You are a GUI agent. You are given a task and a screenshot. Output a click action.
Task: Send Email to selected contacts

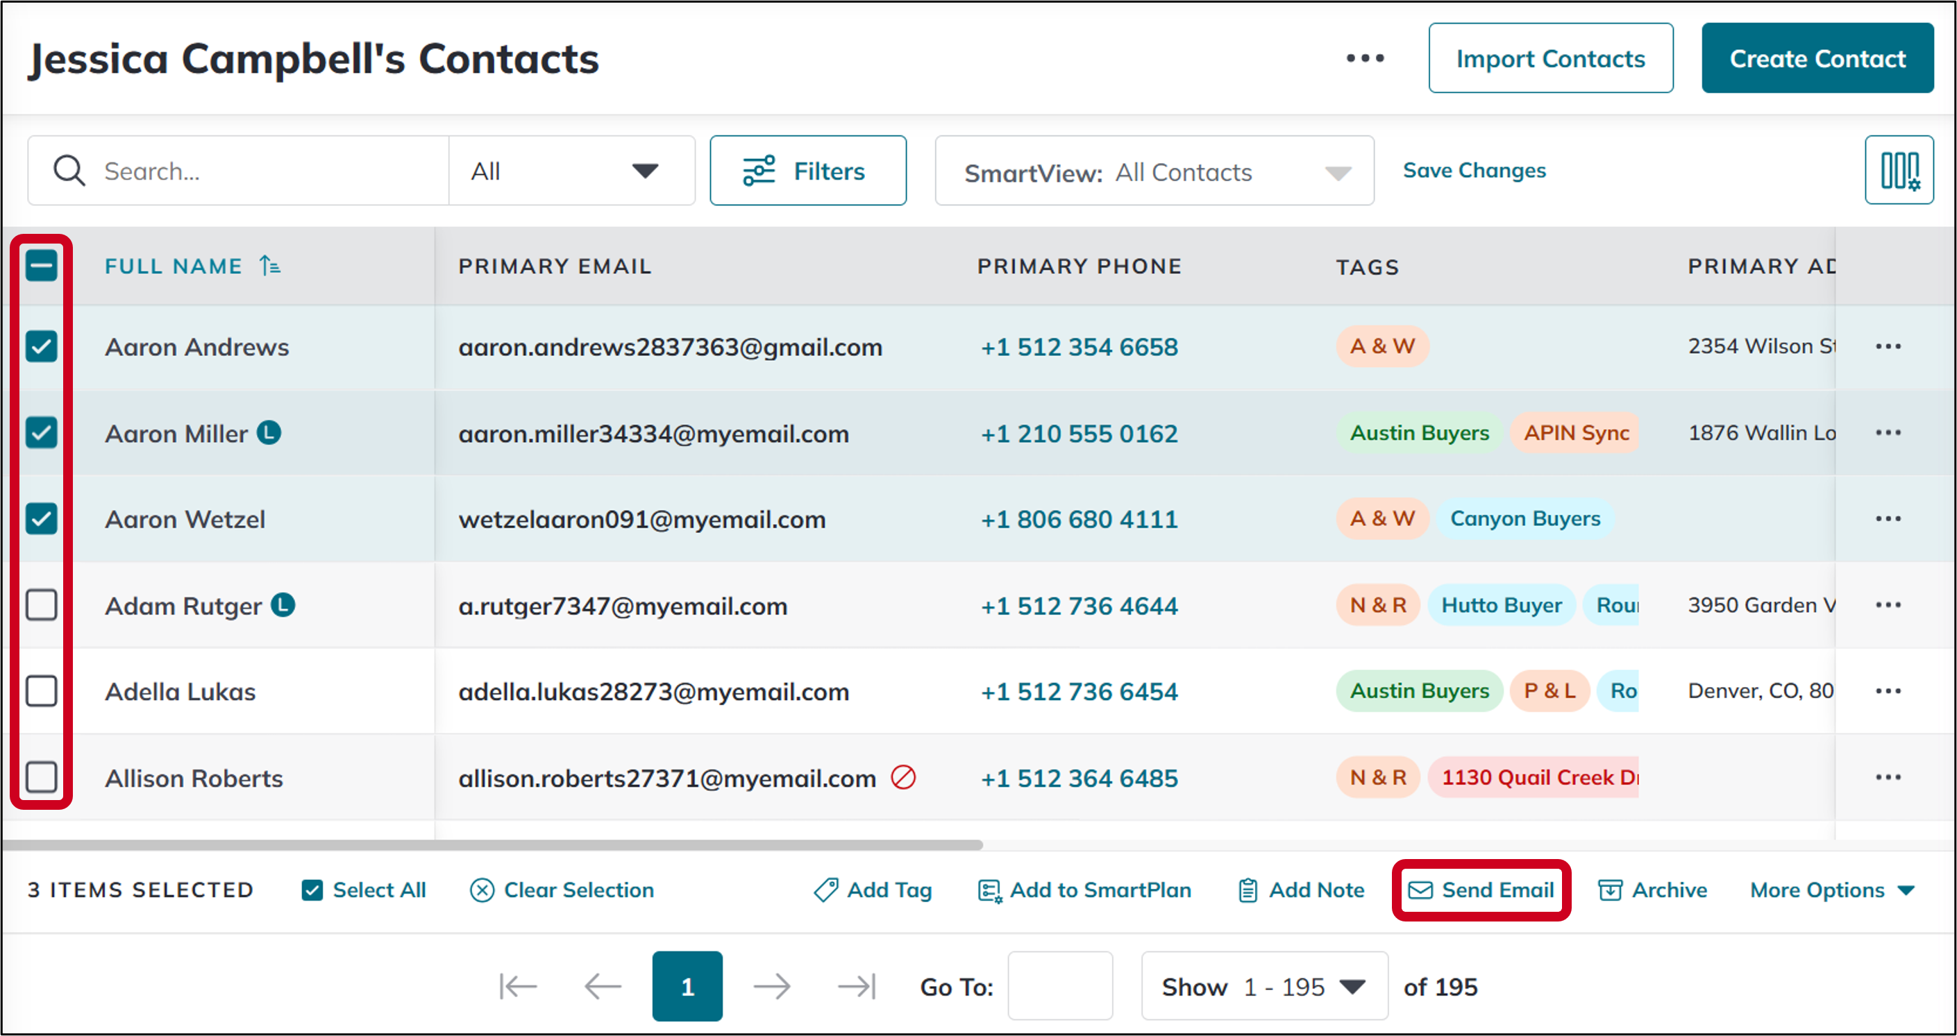1480,890
